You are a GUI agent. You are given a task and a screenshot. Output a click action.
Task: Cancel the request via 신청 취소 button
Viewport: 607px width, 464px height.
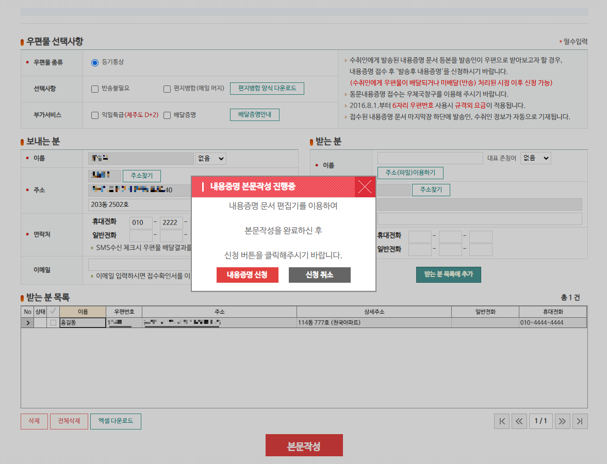319,274
